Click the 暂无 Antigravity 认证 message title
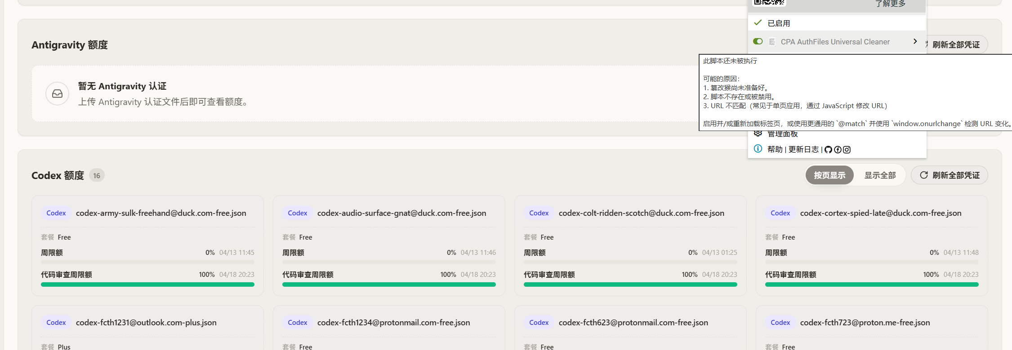Viewport: 1012px width, 350px height. [122, 86]
